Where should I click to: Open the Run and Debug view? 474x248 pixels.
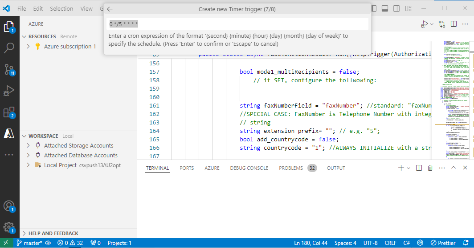[x=9, y=91]
